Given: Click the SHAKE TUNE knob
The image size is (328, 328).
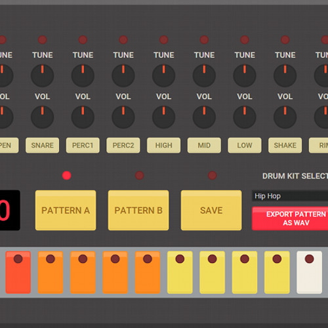Looking at the screenshot, I should (285, 75).
